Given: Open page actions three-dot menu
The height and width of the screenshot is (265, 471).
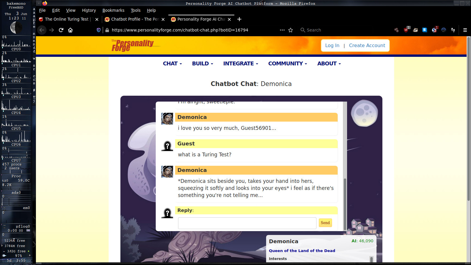Looking at the screenshot, I should 282,30.
